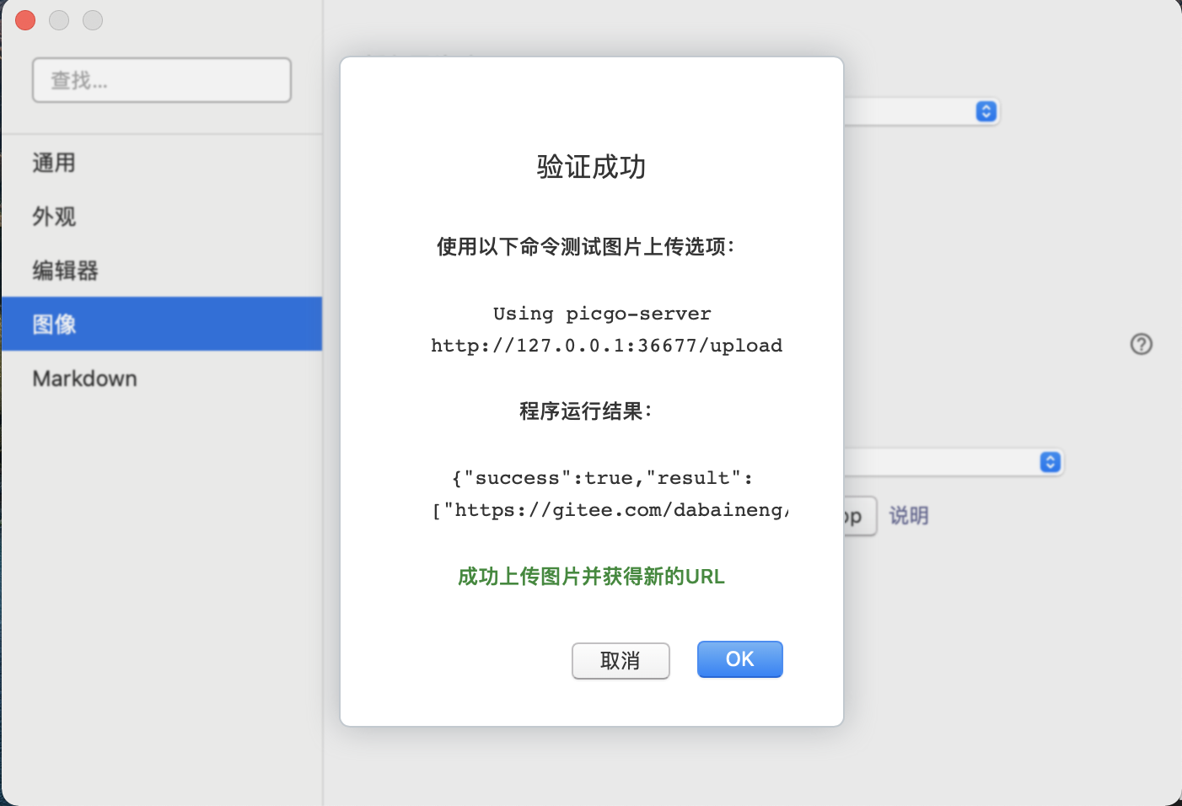Click the green 成功上传图片并获得新的URL message
This screenshot has width=1182, height=806.
[x=591, y=577]
